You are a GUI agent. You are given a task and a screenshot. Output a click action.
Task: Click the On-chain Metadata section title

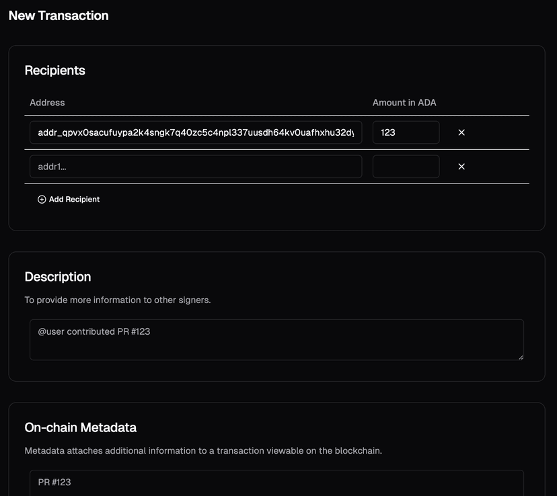pos(81,427)
